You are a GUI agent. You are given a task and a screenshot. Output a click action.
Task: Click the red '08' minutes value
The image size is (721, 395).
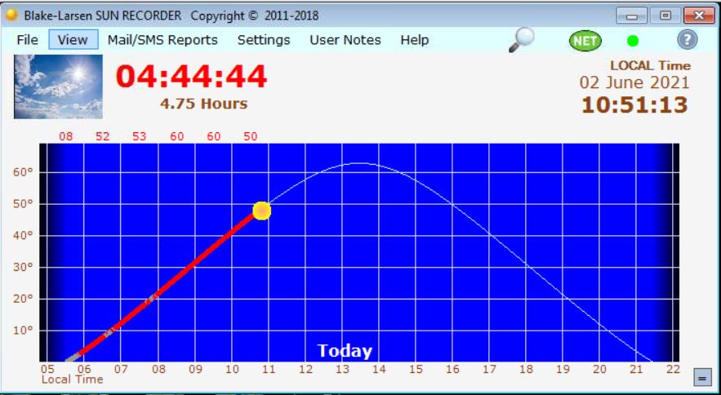(66, 136)
